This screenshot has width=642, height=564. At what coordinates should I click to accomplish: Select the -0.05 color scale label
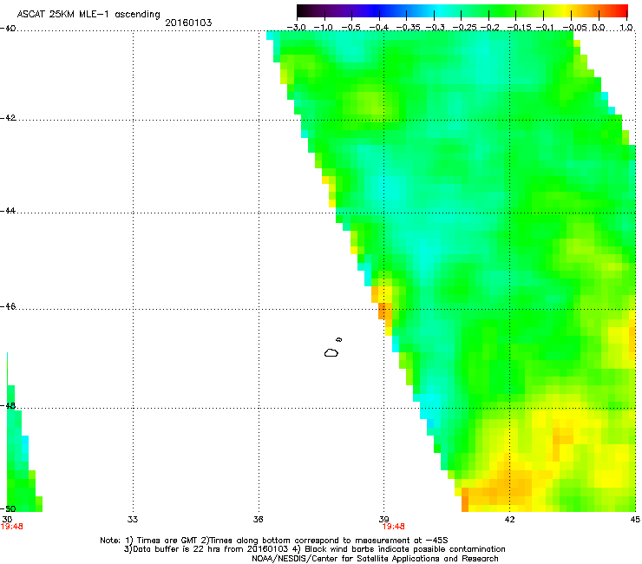(575, 27)
